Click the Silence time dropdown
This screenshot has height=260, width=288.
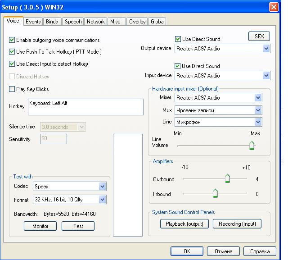pyautogui.click(x=63, y=127)
